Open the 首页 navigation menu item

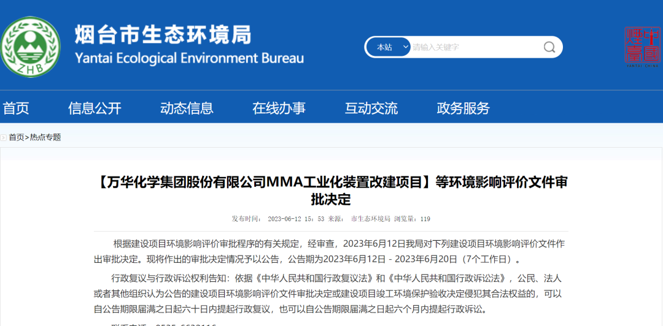(15, 108)
